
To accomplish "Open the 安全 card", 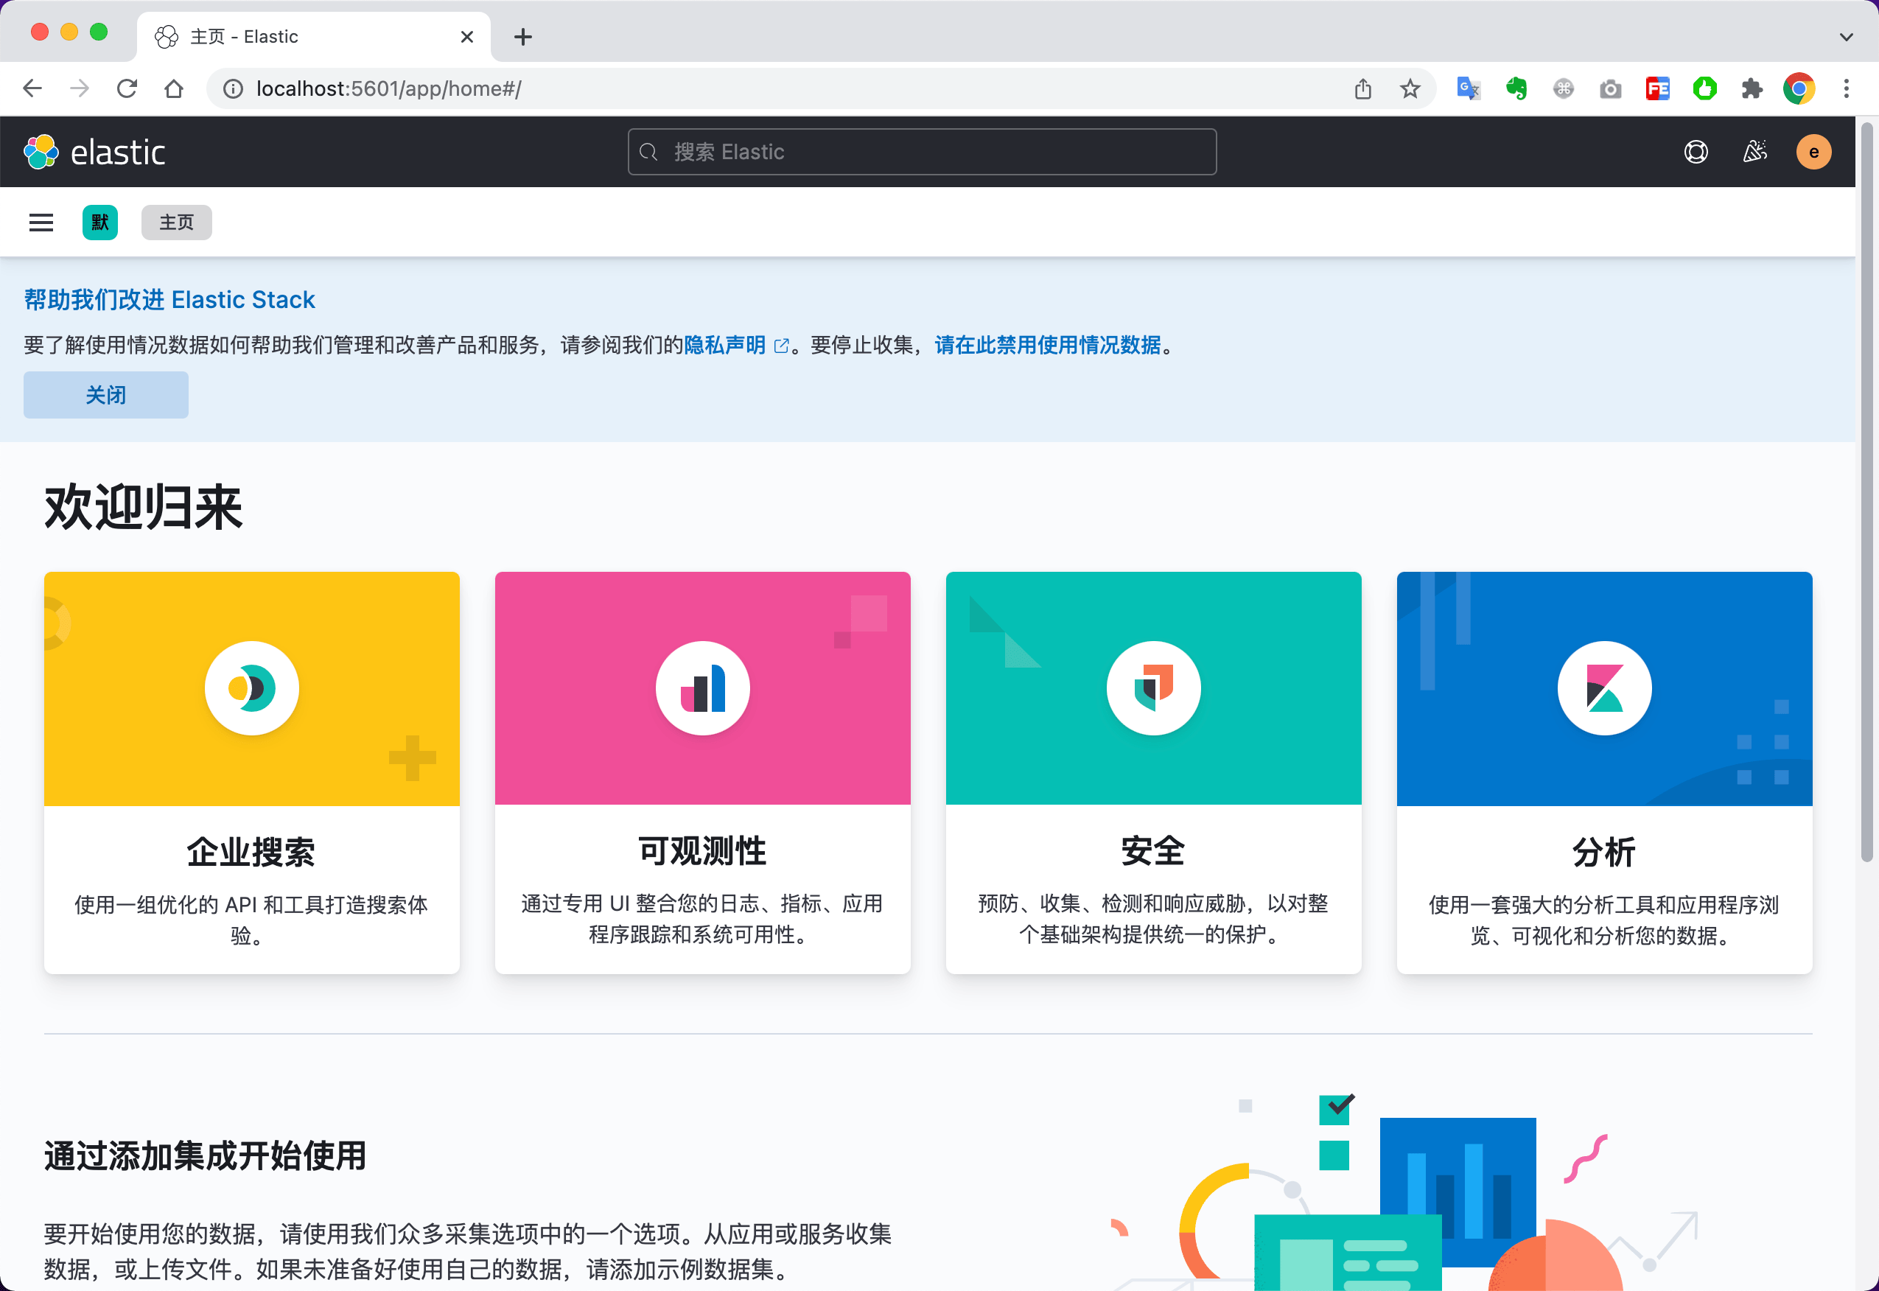I will (1153, 772).
